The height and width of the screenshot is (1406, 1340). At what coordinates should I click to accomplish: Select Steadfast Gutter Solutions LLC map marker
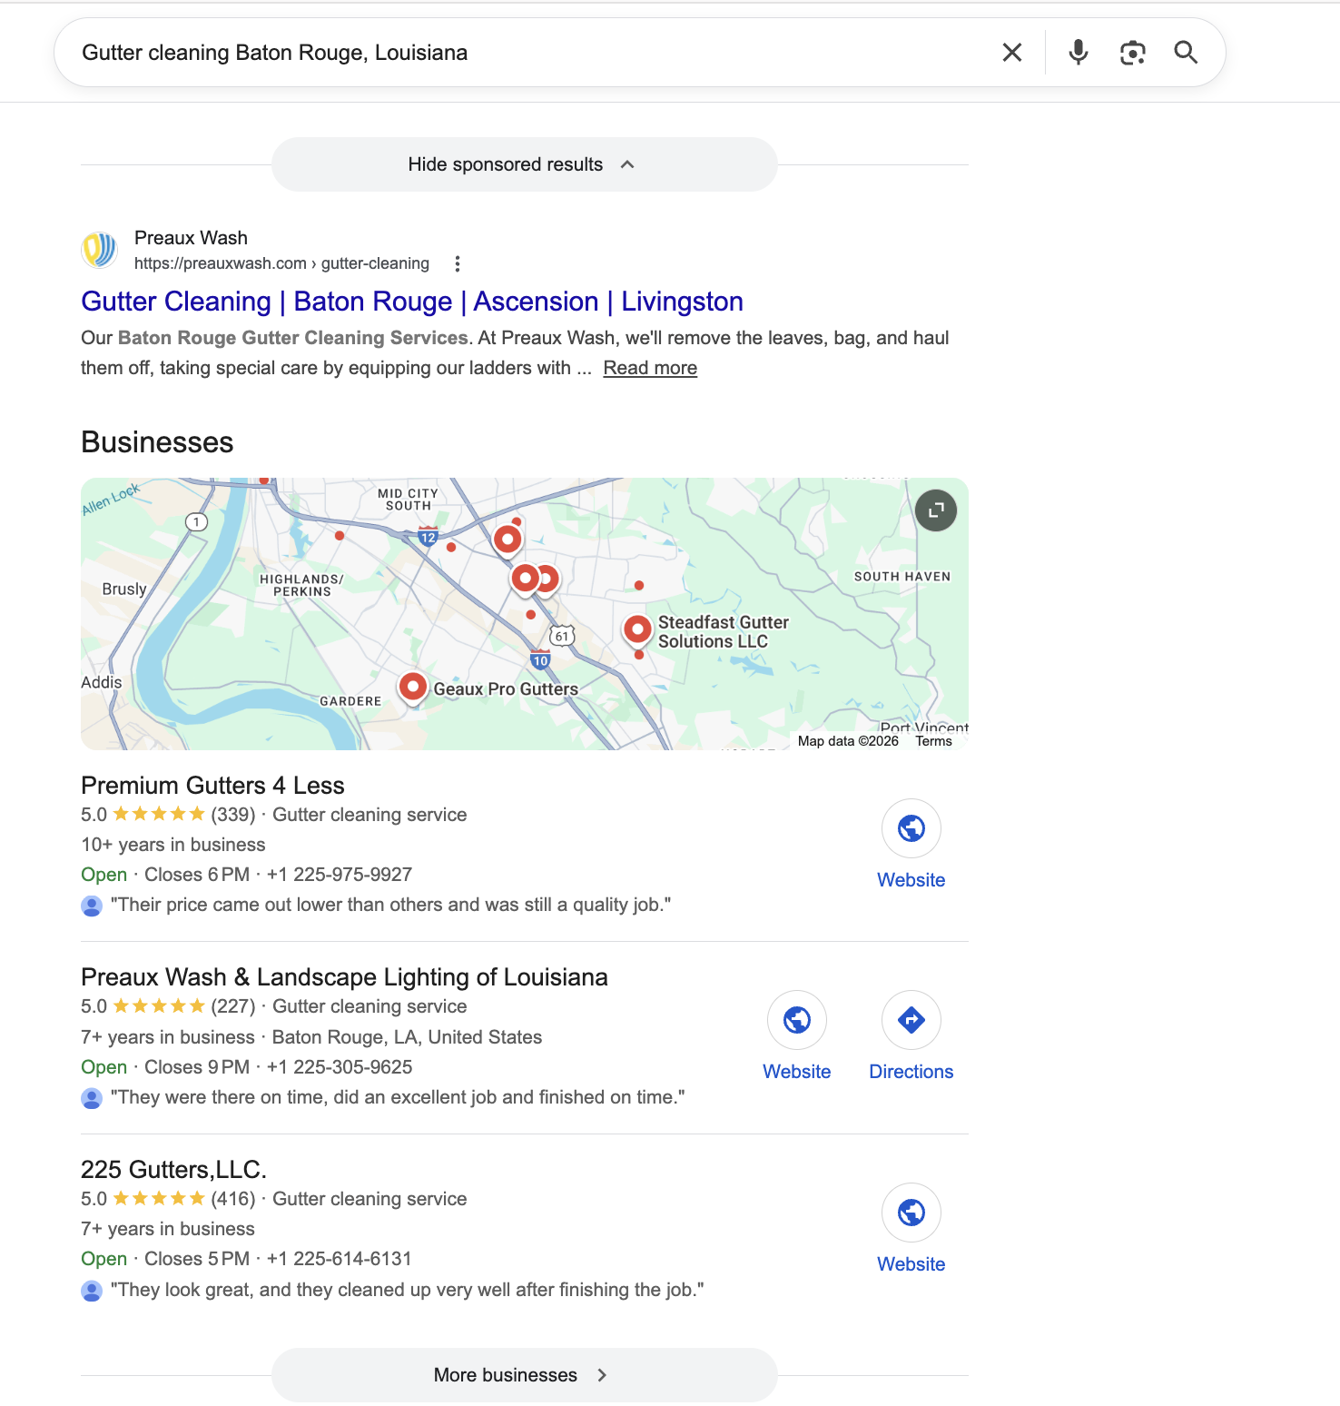(638, 629)
